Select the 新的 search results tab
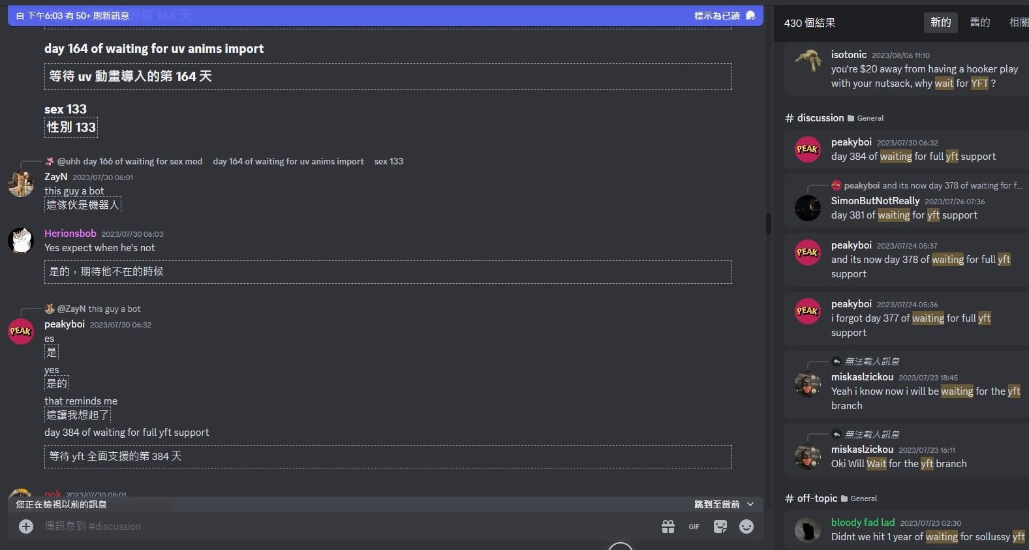 click(x=940, y=22)
